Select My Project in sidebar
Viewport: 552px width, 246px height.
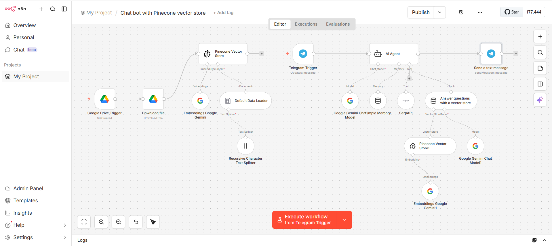click(x=36, y=77)
